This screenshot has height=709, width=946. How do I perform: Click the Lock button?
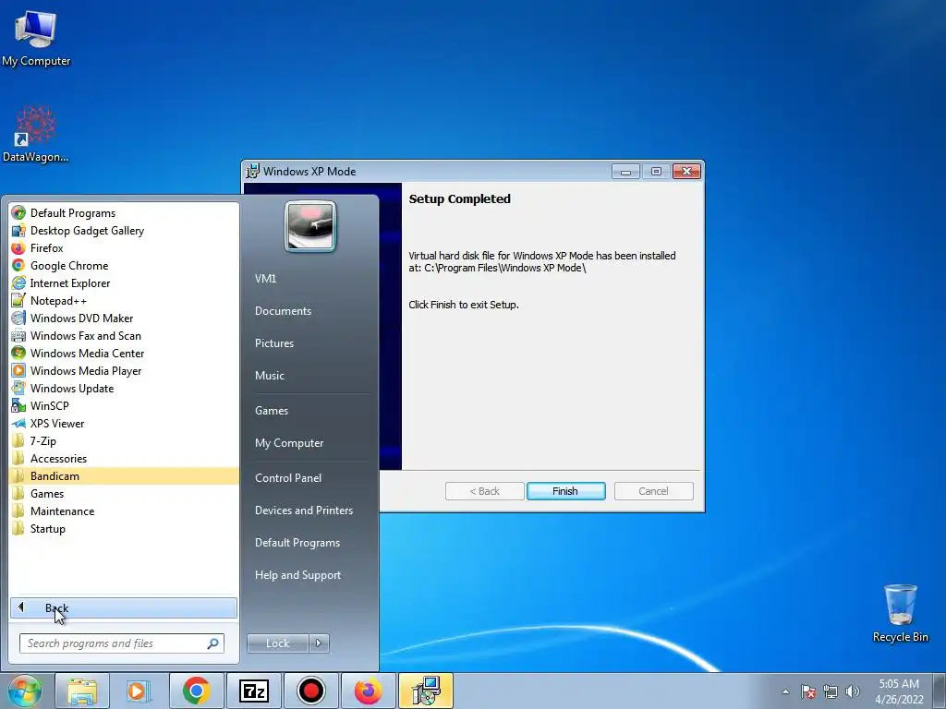pos(277,643)
